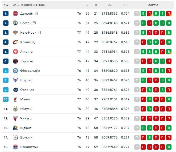Screen dimensions: 176x152
Task: Click the ФОРМА column header
Action: coord(153,5)
